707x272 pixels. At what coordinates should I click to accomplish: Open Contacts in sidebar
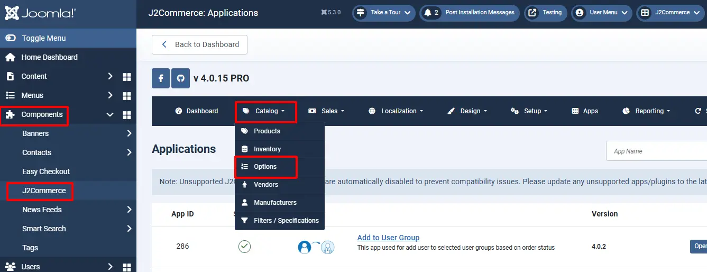coord(36,152)
